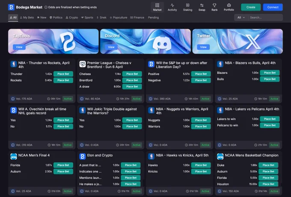Place bet on Houston
The height and width of the screenshot is (197, 291).
pos(268,184)
